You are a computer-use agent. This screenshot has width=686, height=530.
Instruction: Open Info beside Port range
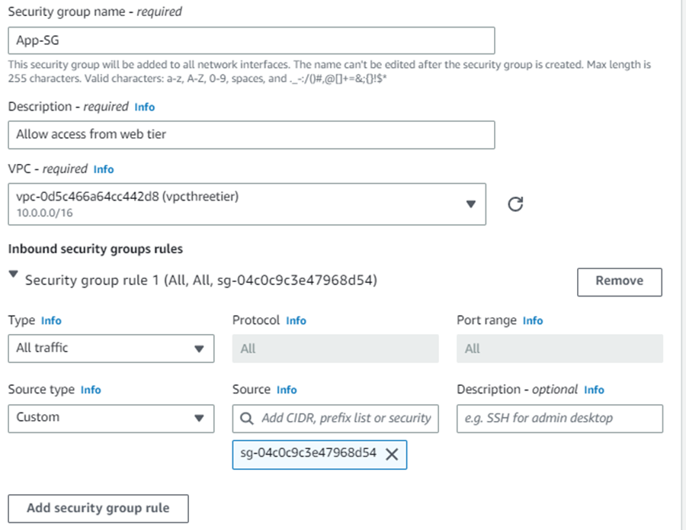click(533, 320)
